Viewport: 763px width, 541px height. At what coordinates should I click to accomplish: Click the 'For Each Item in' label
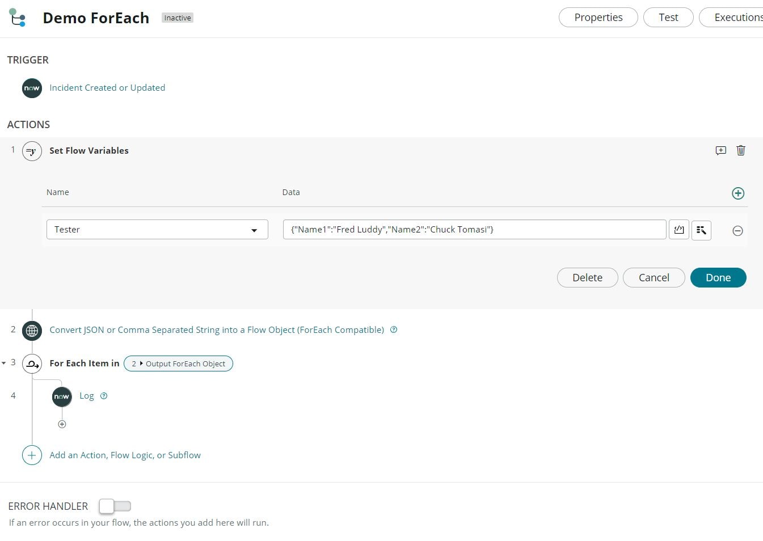coord(85,364)
